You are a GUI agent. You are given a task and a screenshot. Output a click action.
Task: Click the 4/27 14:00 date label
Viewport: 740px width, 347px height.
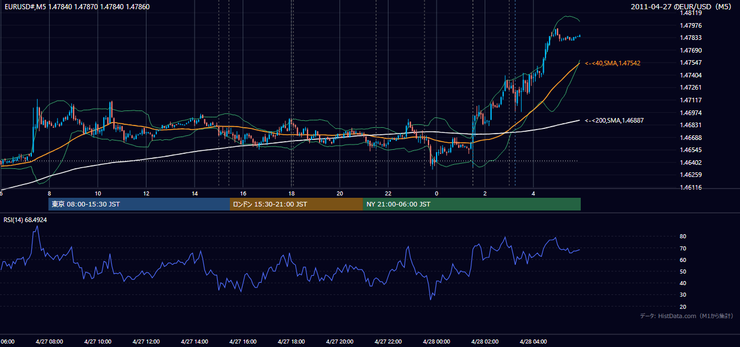[x=195, y=342]
